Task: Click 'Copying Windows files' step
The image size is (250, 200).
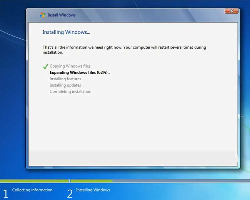Action: (x=70, y=66)
